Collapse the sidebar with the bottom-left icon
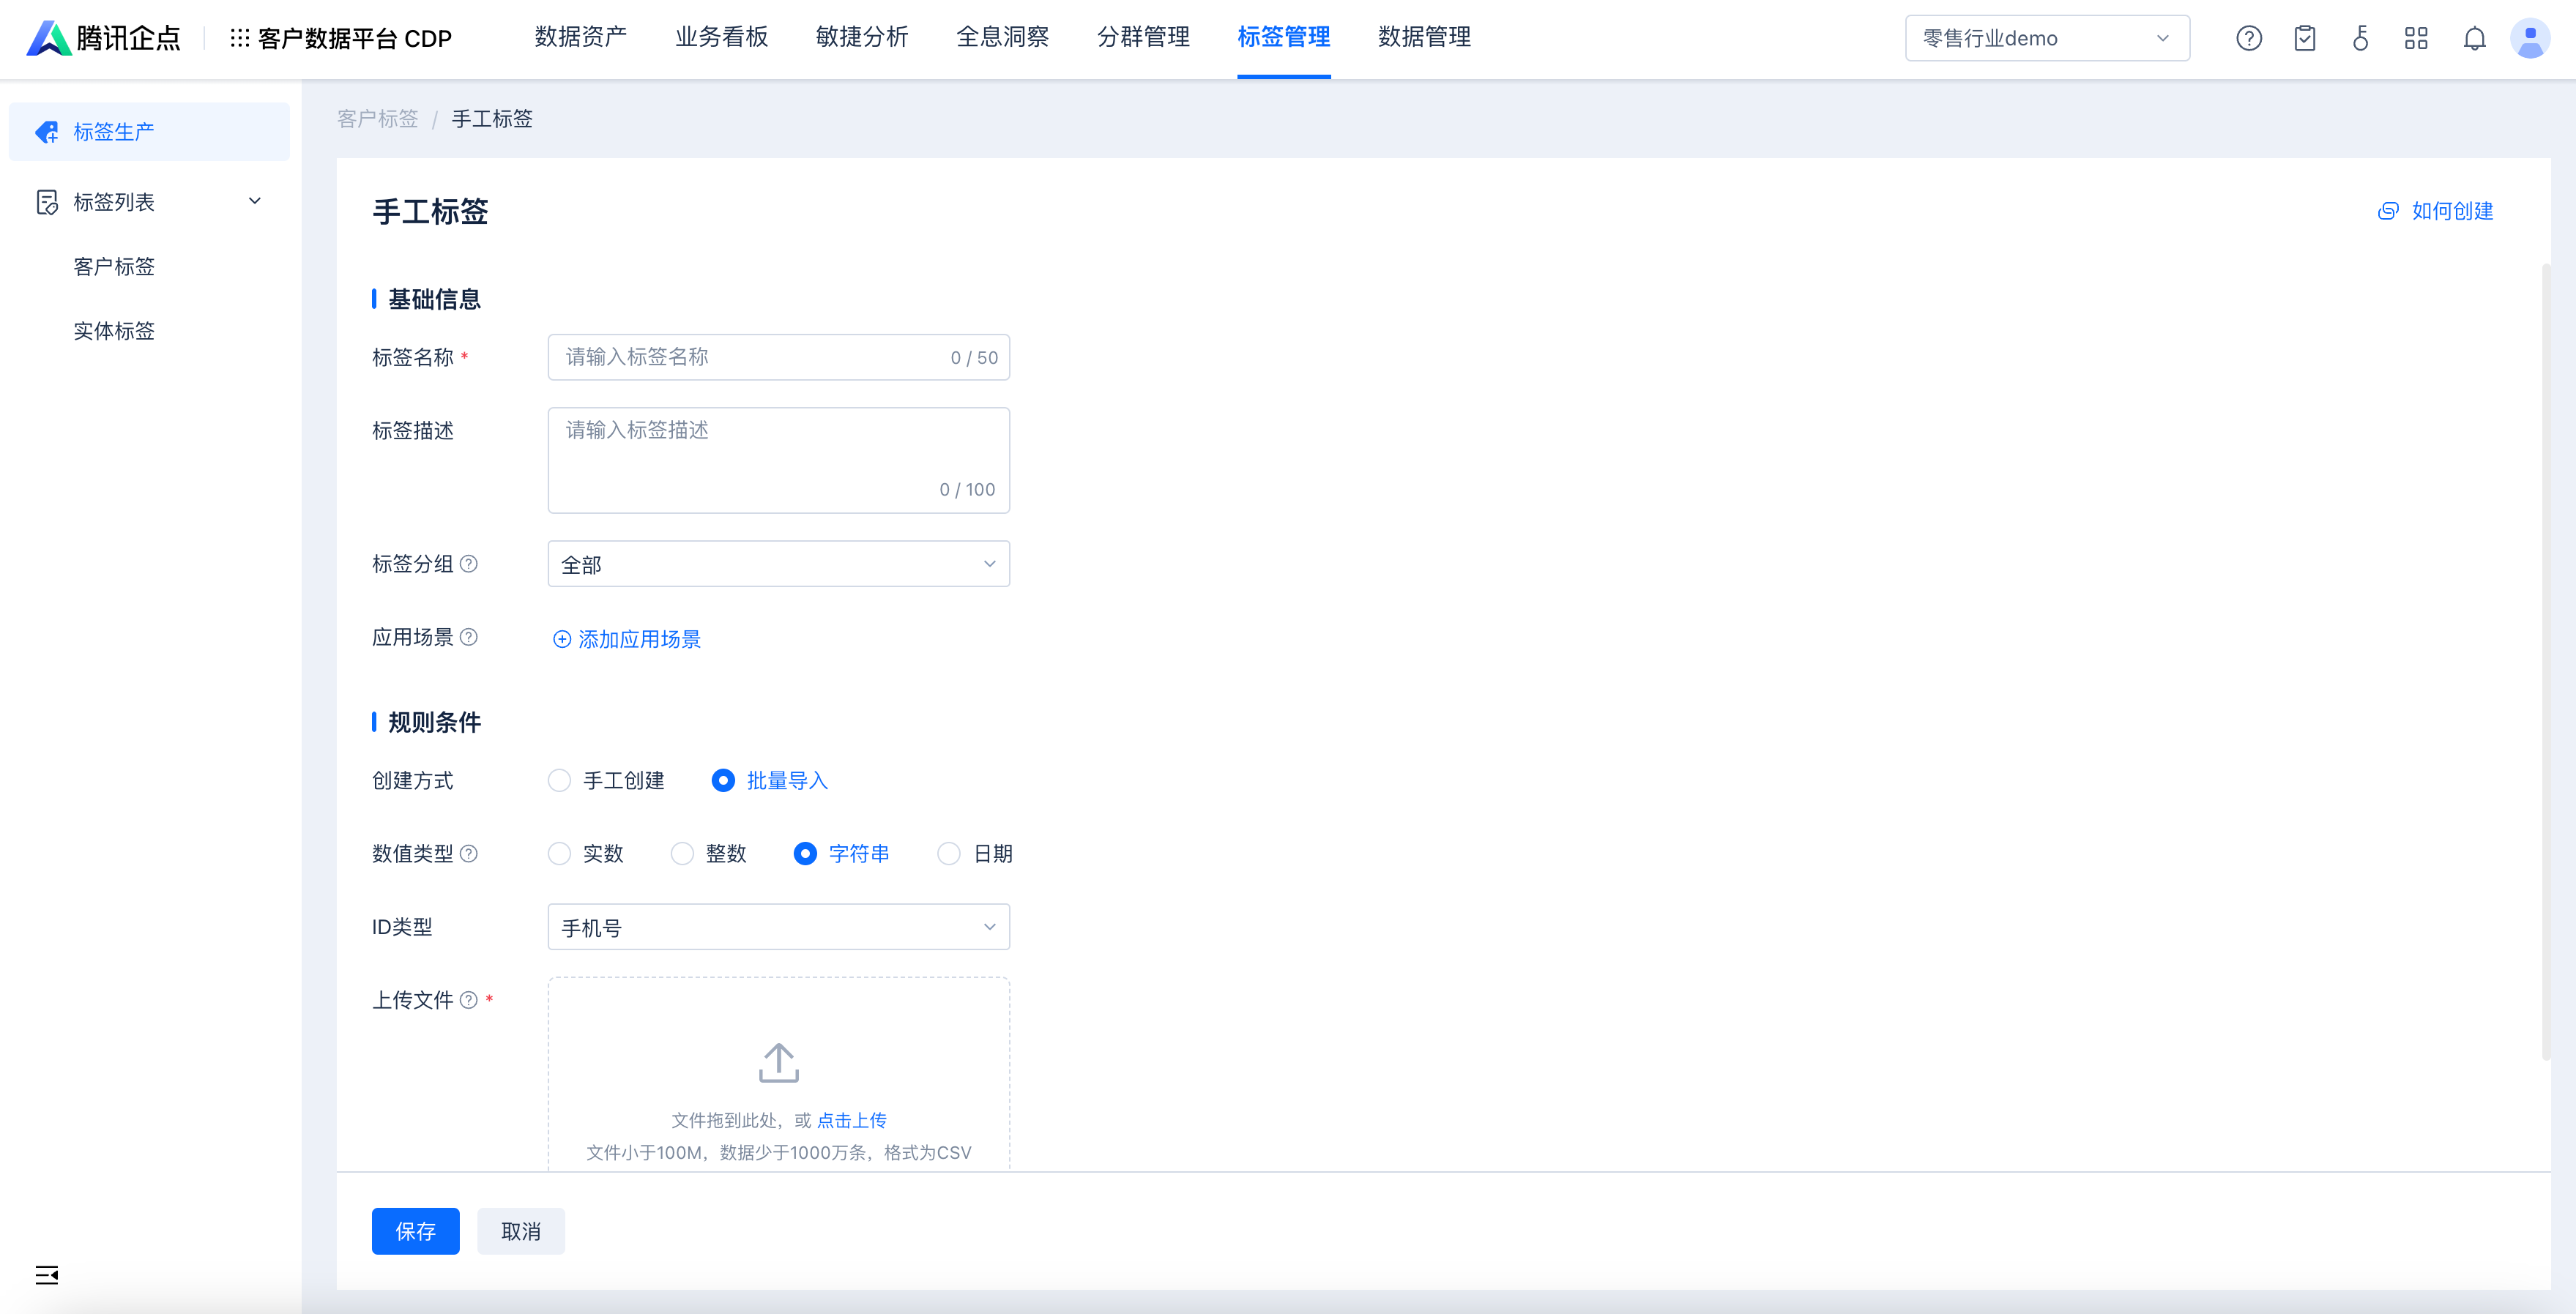2576x1314 pixels. [47, 1274]
